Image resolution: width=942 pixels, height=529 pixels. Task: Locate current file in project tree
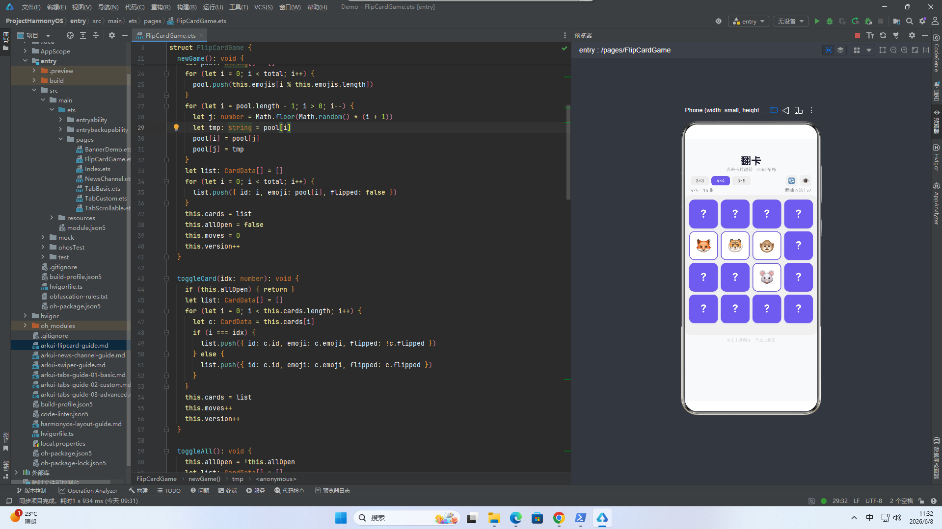(x=70, y=35)
